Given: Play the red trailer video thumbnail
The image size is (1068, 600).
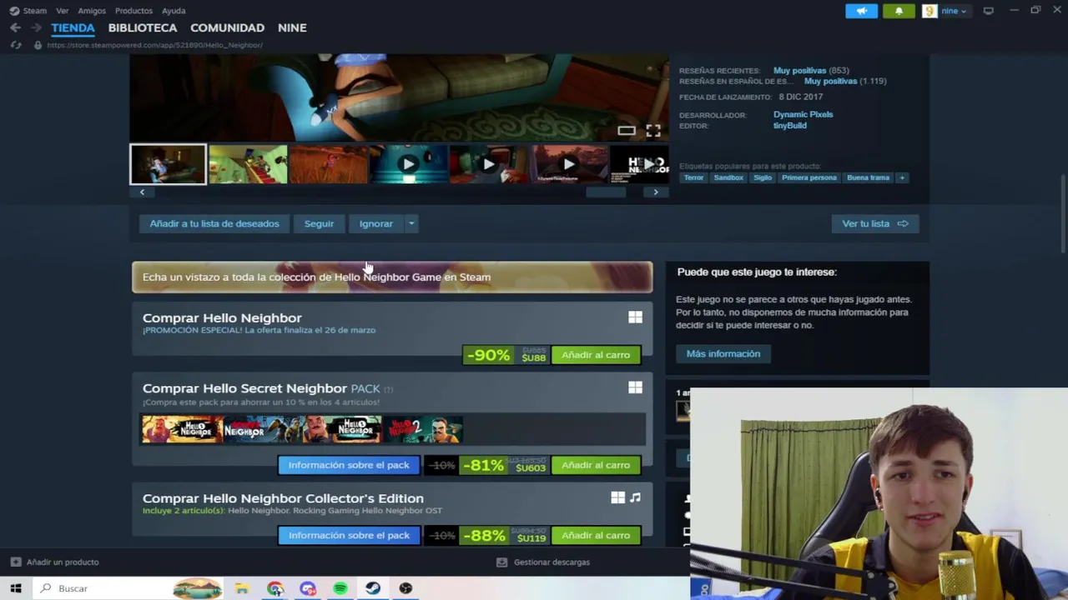Looking at the screenshot, I should [488, 164].
